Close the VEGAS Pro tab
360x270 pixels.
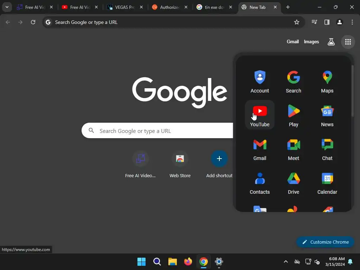pos(141,7)
